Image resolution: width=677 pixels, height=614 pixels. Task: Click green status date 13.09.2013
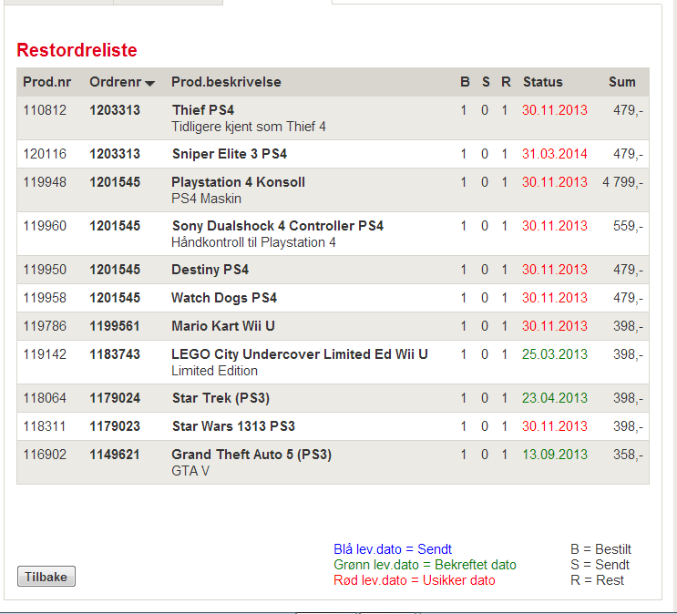[555, 455]
